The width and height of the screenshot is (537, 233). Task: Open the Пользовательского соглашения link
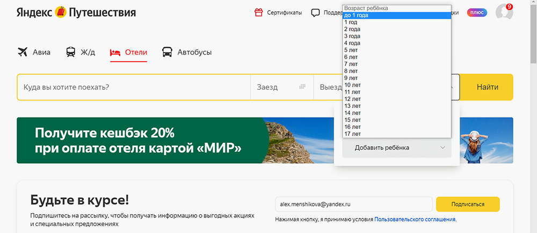click(415, 220)
